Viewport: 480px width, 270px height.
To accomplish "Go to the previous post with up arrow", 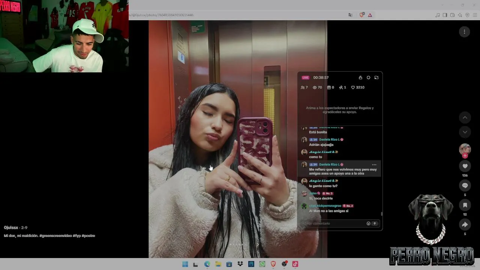I will [x=465, y=118].
